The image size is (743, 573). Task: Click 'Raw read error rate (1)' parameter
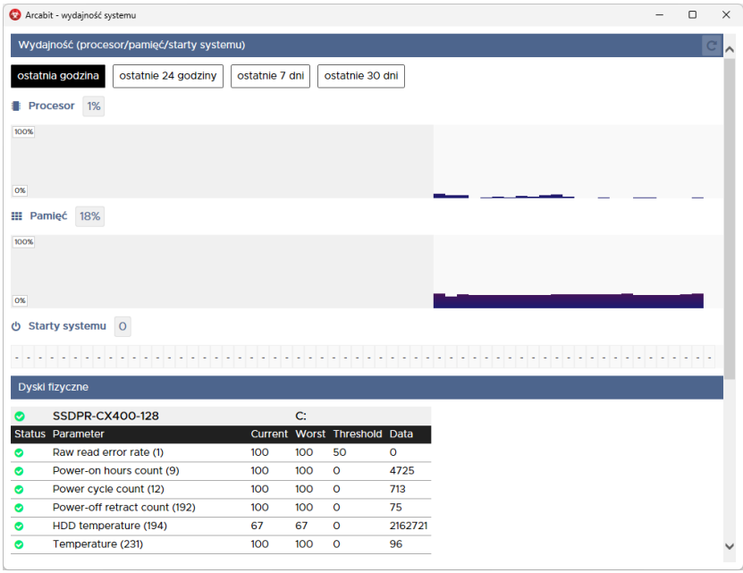pos(108,452)
